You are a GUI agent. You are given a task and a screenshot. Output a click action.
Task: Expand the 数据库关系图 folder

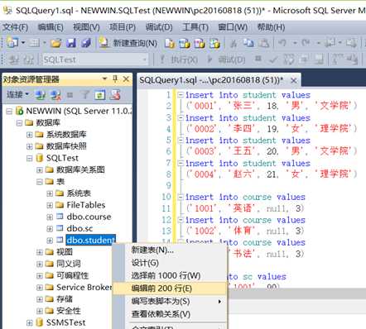40,170
